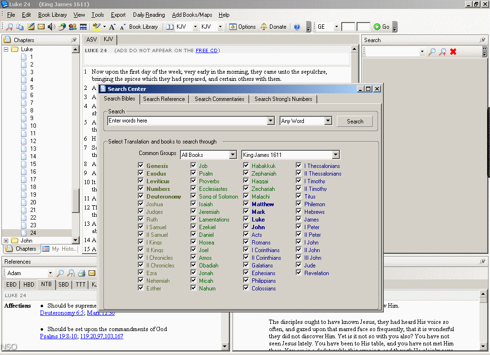490x355 pixels.
Task: Switch to the ASV Bible tab
Action: click(x=91, y=40)
